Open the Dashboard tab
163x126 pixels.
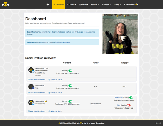[59, 4]
